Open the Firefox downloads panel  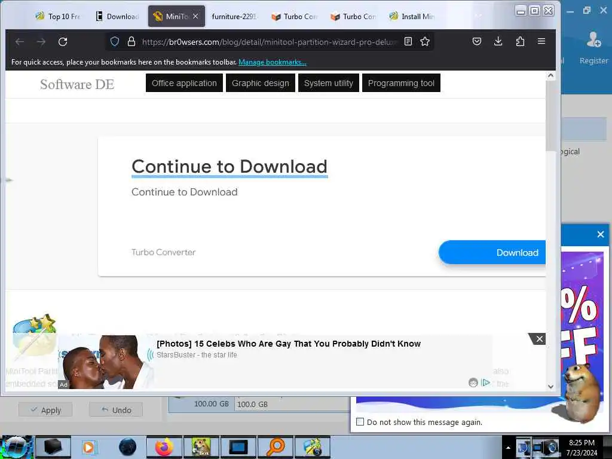click(498, 41)
